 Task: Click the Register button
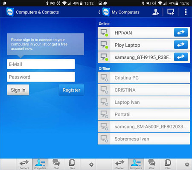(71, 90)
